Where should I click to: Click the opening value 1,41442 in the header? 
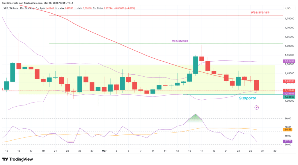tap(49, 8)
